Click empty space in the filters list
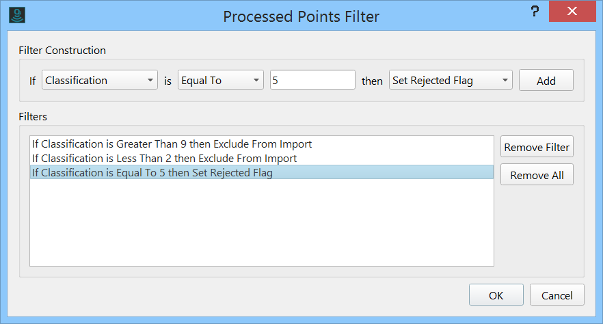 (261, 226)
